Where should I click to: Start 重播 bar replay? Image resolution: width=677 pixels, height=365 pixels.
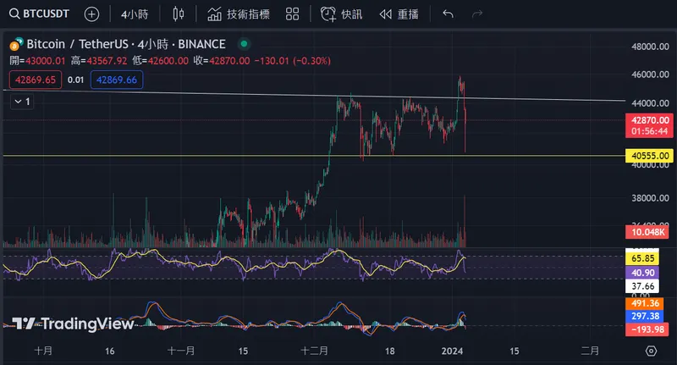(x=399, y=14)
